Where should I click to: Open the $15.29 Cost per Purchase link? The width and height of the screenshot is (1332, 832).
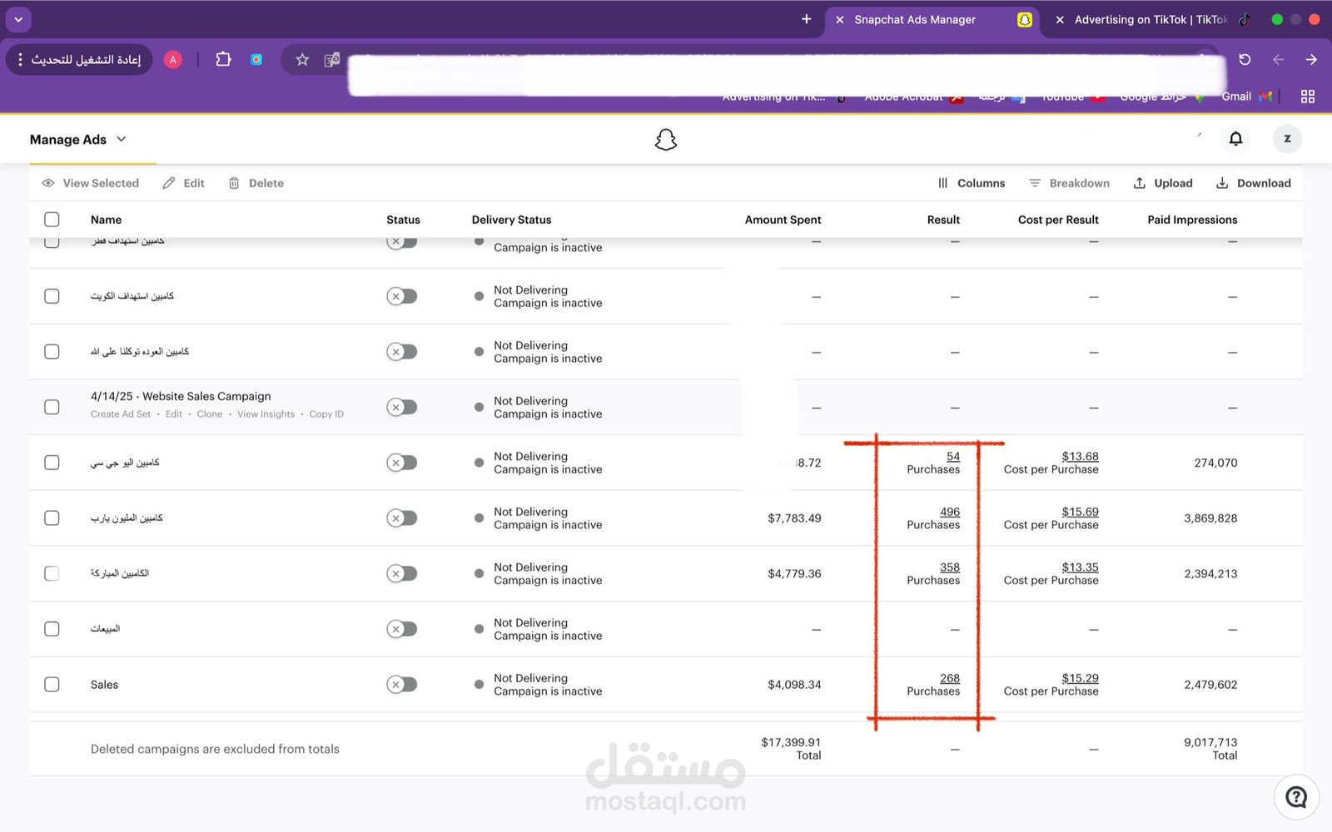(1080, 678)
